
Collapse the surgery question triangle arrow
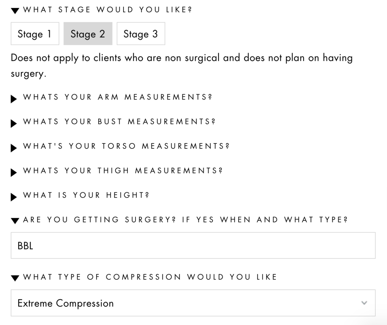(15, 221)
